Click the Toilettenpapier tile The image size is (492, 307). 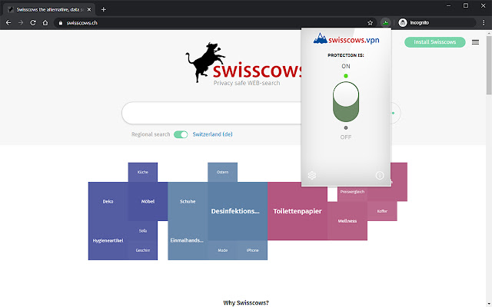[x=298, y=211]
